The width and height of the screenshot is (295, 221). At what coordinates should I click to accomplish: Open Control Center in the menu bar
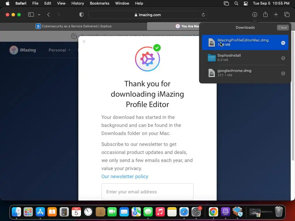(x=245, y=3)
